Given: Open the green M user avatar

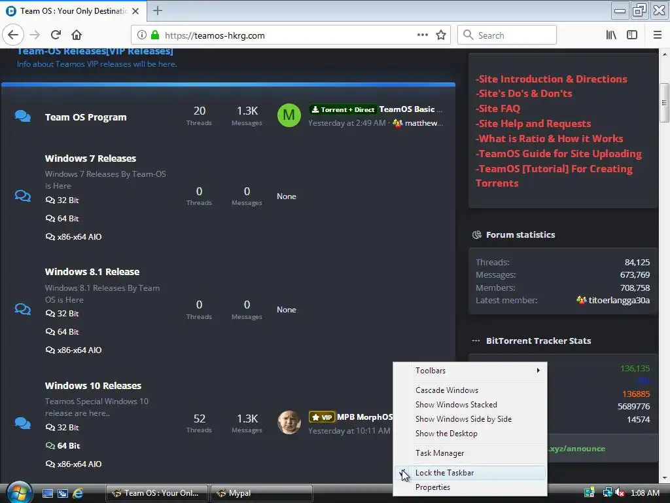Looking at the screenshot, I should [x=289, y=115].
